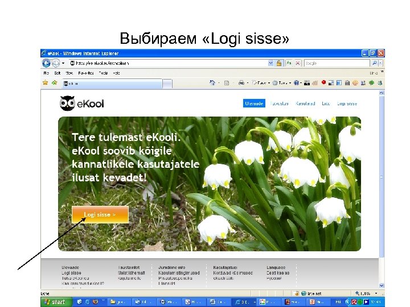This screenshot has width=410, height=307.
Task: Stop loading with the red X icon
Action: (x=298, y=63)
